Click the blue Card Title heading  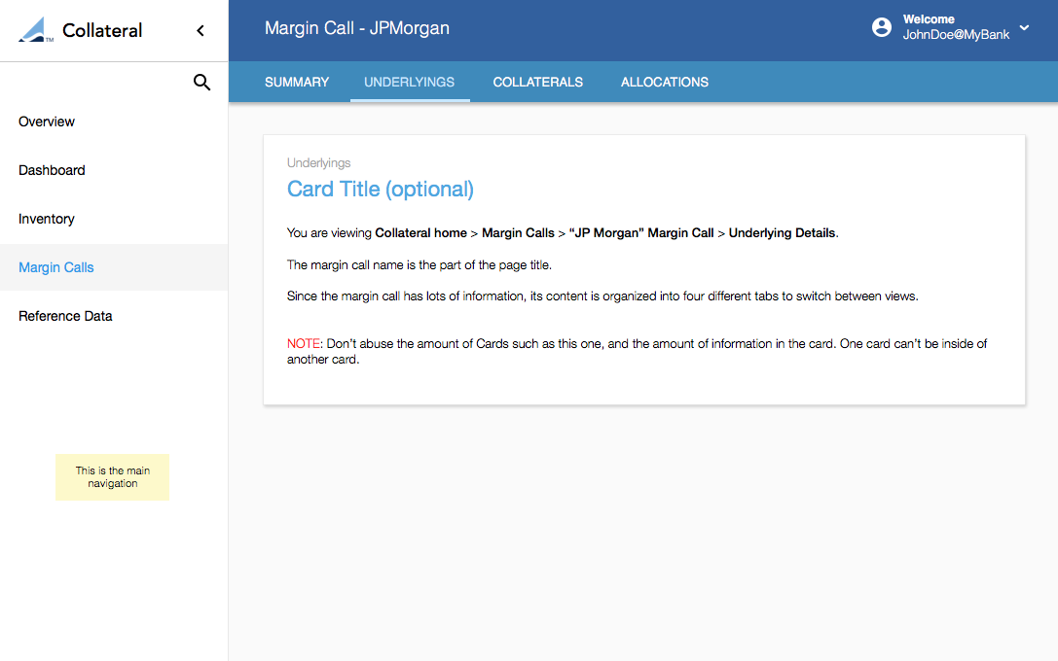(x=380, y=189)
